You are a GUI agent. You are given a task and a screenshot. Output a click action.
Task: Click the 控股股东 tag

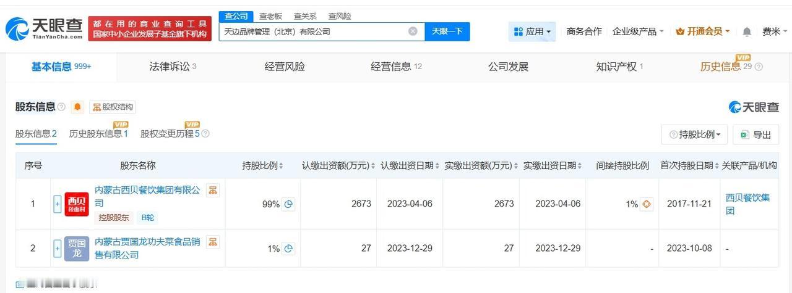[114, 218]
